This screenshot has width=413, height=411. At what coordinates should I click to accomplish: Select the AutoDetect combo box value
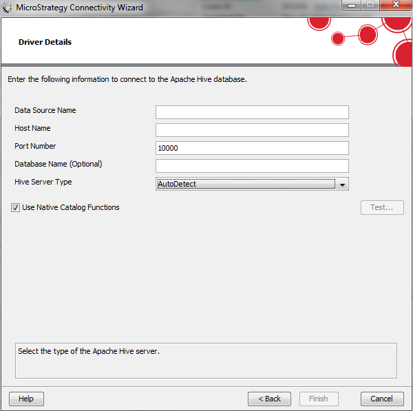pyautogui.click(x=245, y=184)
